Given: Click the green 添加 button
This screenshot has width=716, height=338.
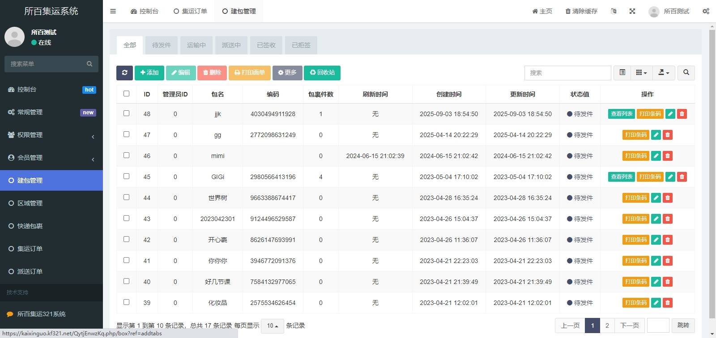Looking at the screenshot, I should [x=149, y=73].
